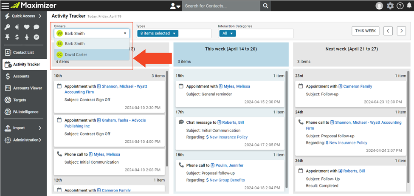
Task: Open the Types 8 items selected dropdown
Action: click(158, 33)
